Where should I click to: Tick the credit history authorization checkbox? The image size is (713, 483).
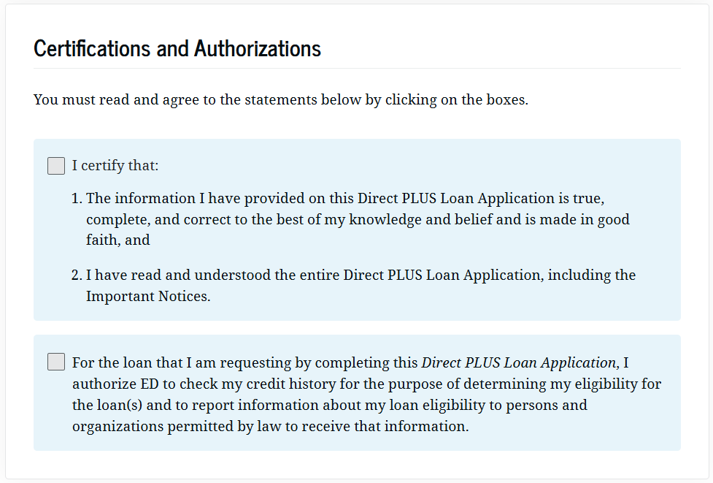coord(56,362)
